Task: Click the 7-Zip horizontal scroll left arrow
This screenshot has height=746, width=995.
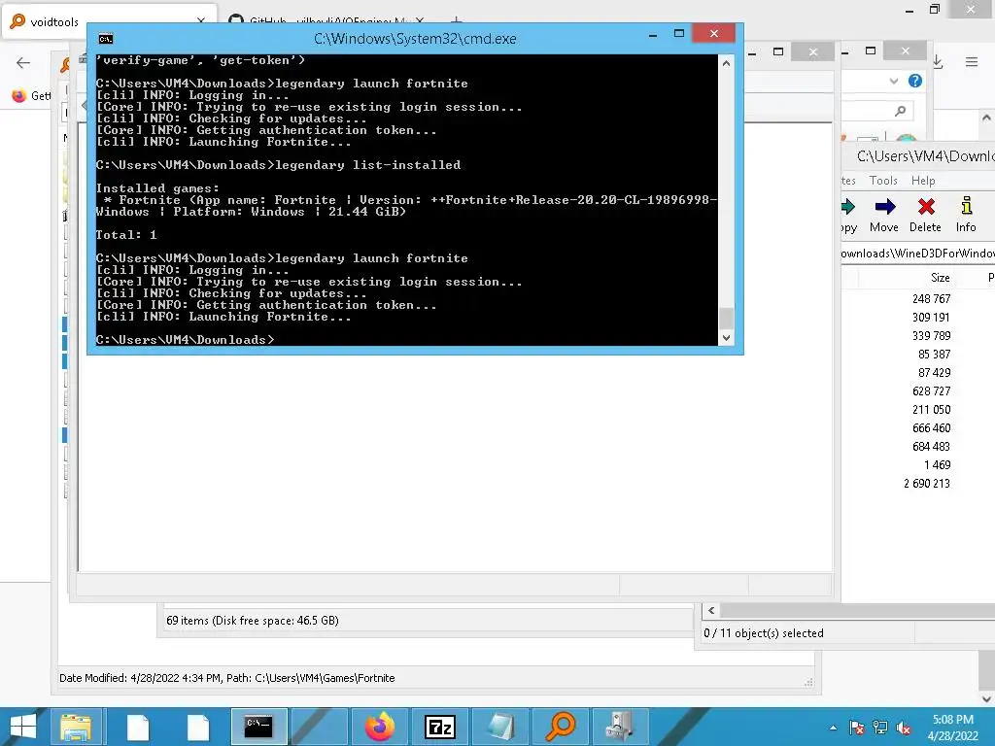Action: (711, 610)
